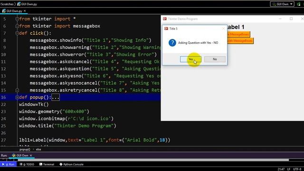Click the folded code ellipsis after popup()
The height and width of the screenshot is (171, 304).
(56, 97)
